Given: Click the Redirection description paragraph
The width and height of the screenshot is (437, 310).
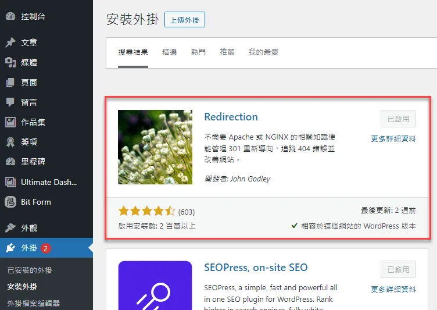Looking at the screenshot, I should click(270, 148).
